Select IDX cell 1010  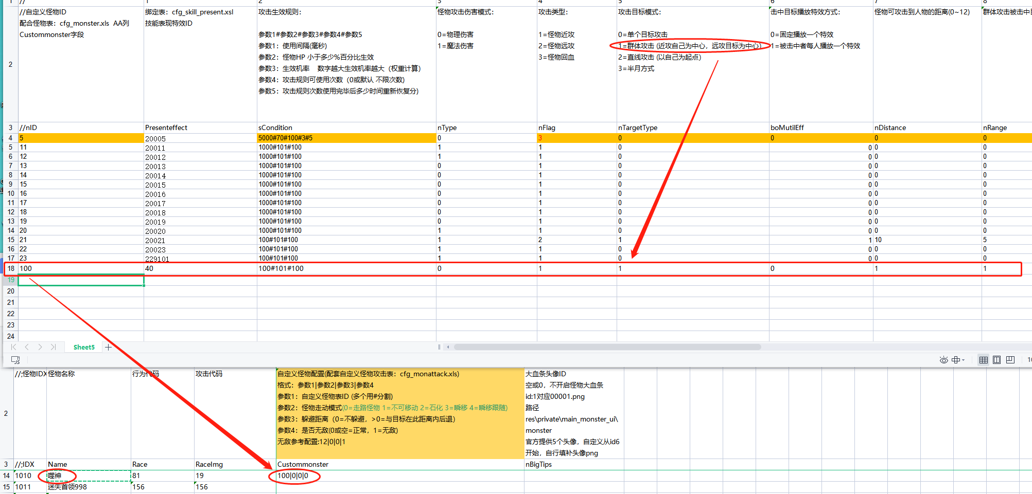(x=30, y=475)
